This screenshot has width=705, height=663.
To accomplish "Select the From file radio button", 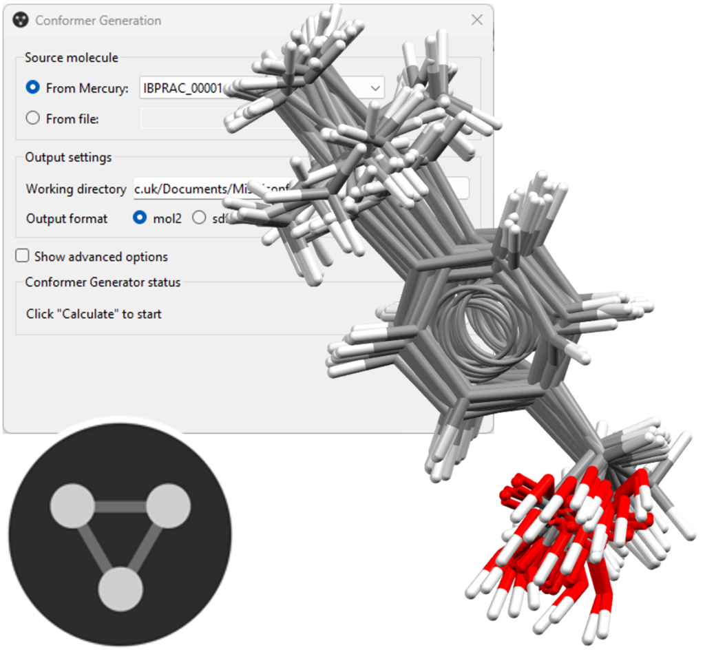I will tap(32, 118).
